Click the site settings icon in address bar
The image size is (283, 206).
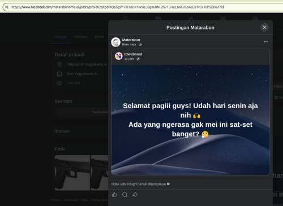(x=7, y=7)
